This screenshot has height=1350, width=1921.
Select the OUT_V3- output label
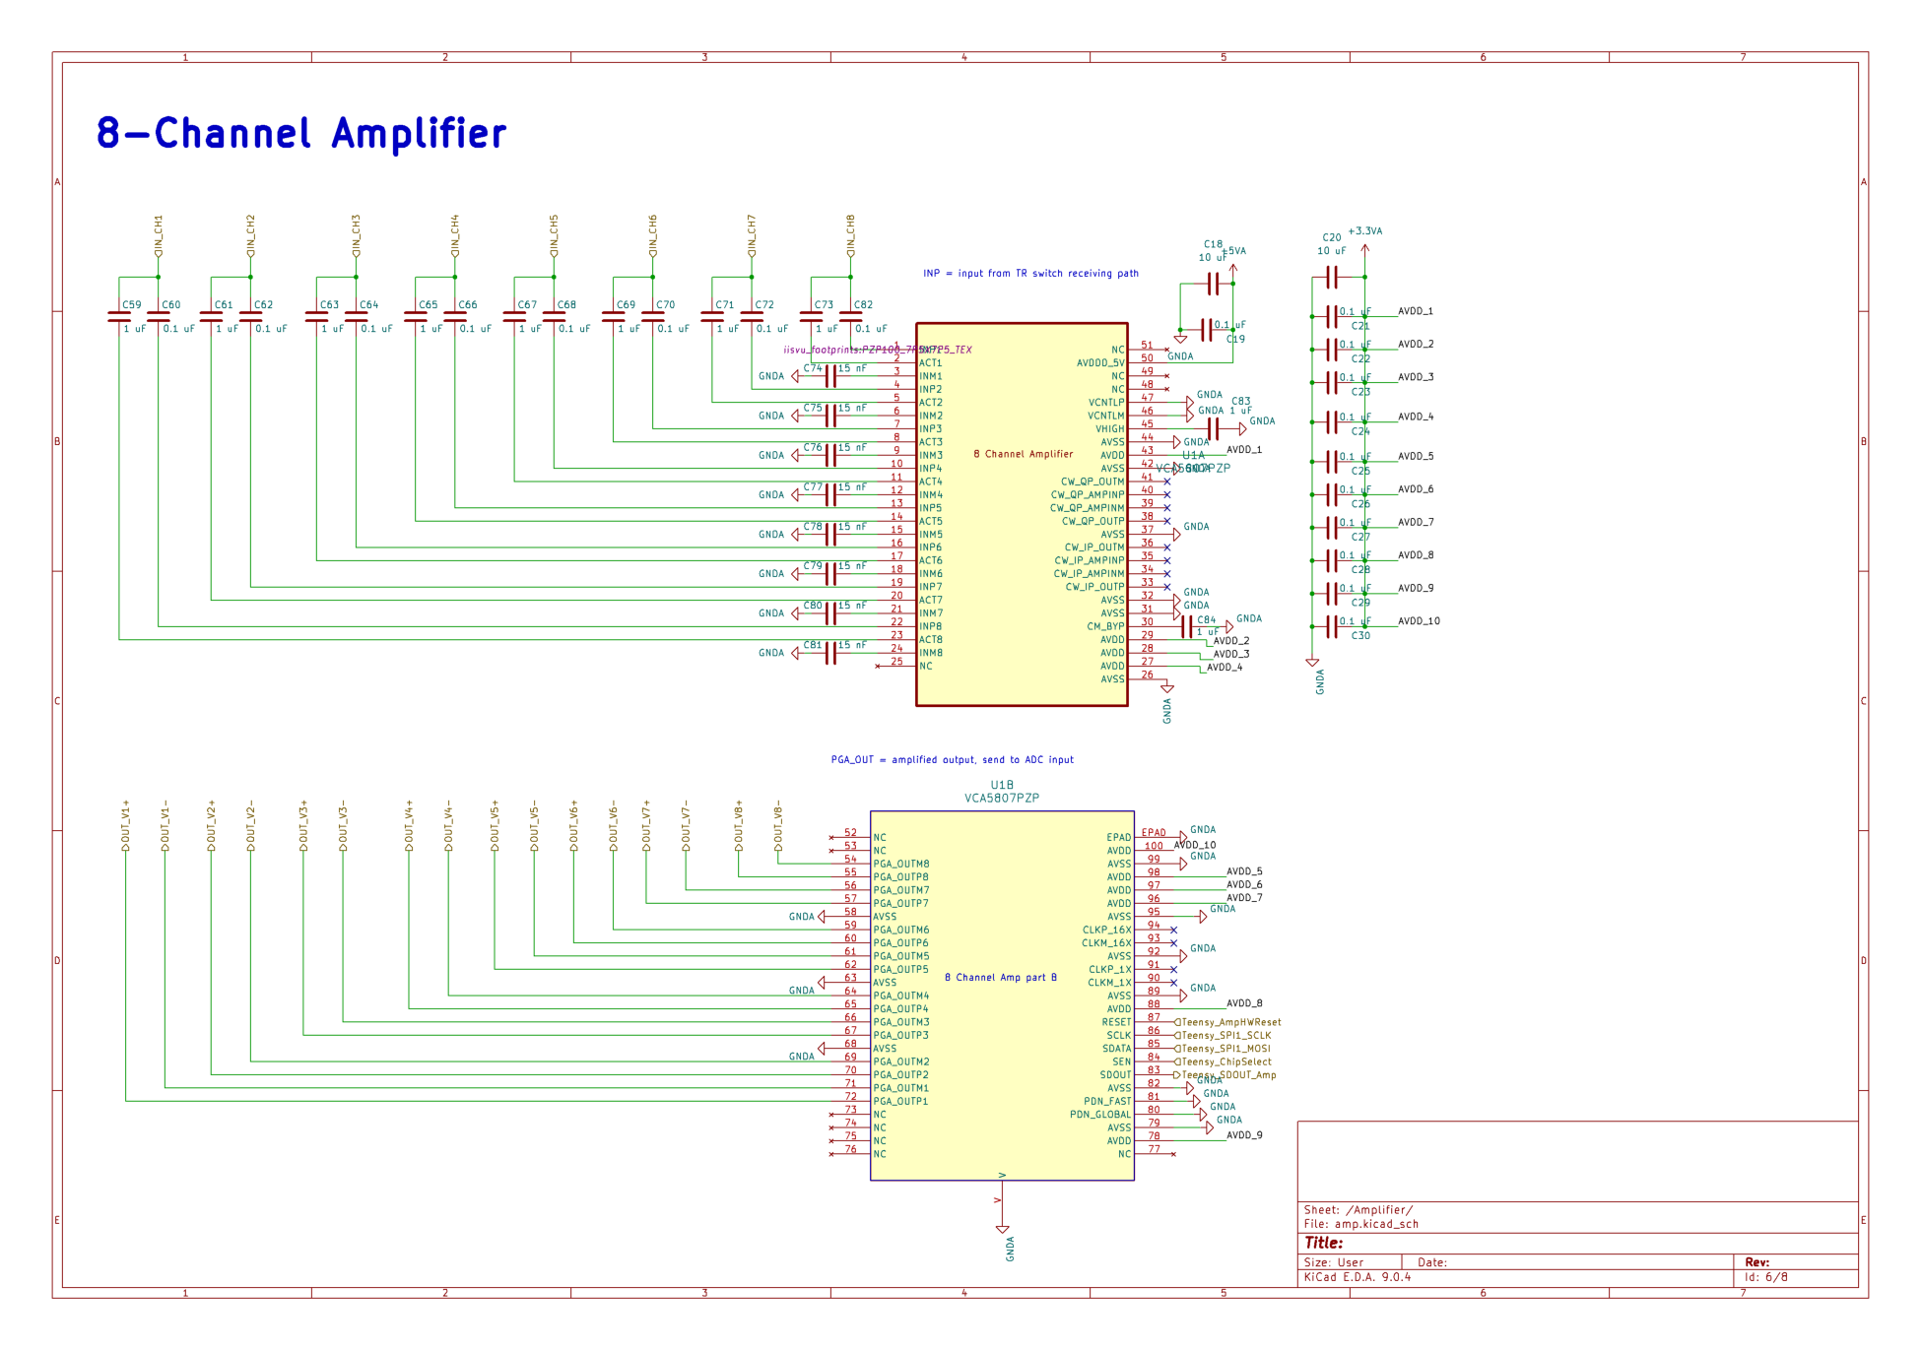[x=343, y=825]
